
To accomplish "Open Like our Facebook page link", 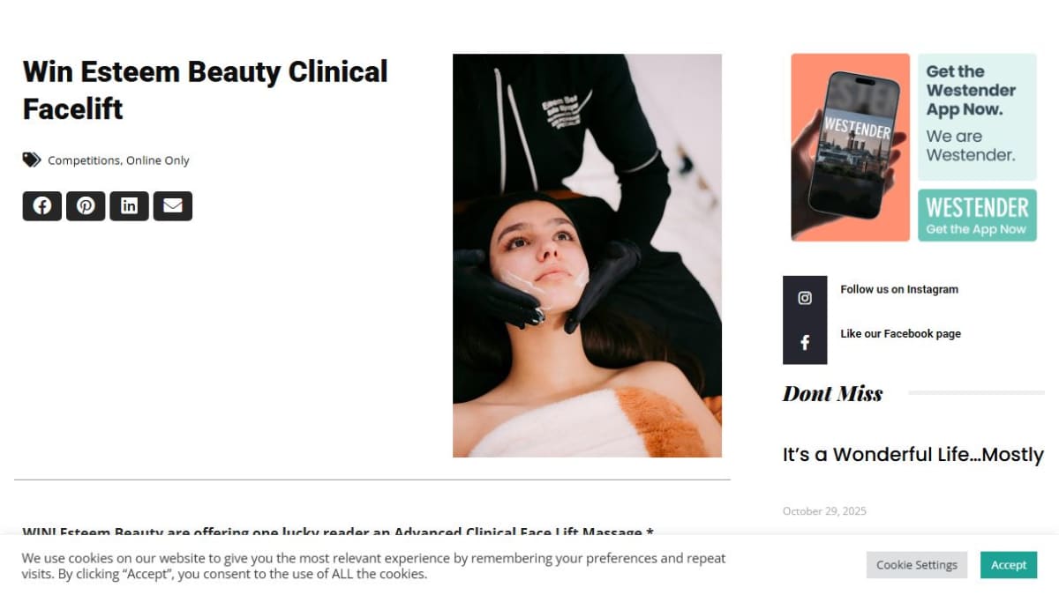I will [x=900, y=333].
